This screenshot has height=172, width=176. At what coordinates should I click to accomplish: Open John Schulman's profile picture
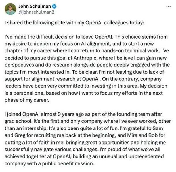11,9
